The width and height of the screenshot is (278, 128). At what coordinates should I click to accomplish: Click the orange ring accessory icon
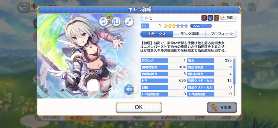(x=216, y=18)
